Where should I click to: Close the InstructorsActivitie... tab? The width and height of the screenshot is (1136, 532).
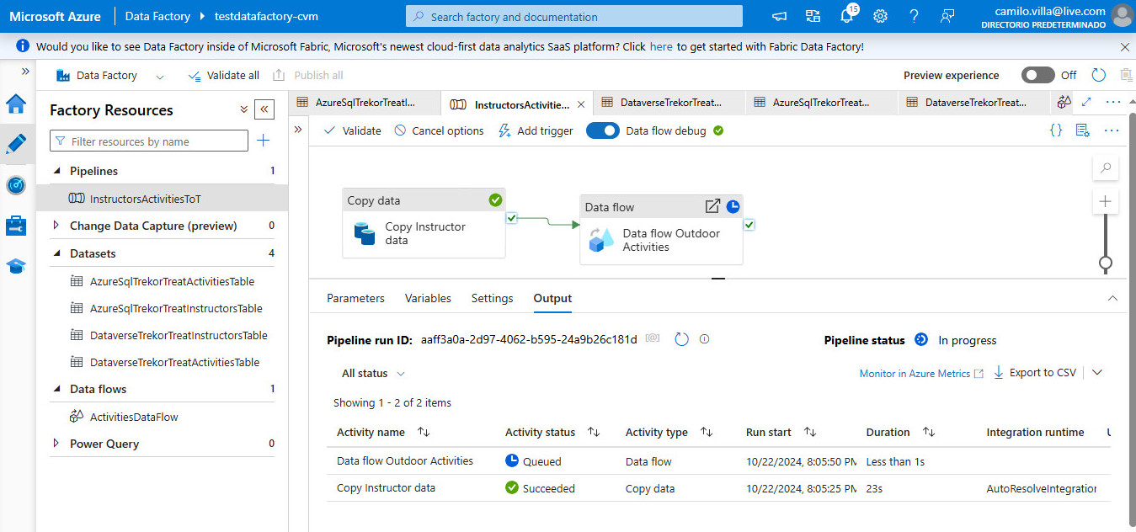coord(580,104)
